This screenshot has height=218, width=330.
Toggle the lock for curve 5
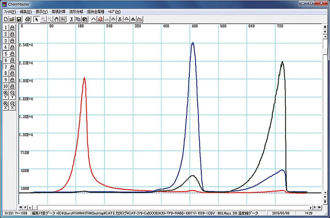12,54
